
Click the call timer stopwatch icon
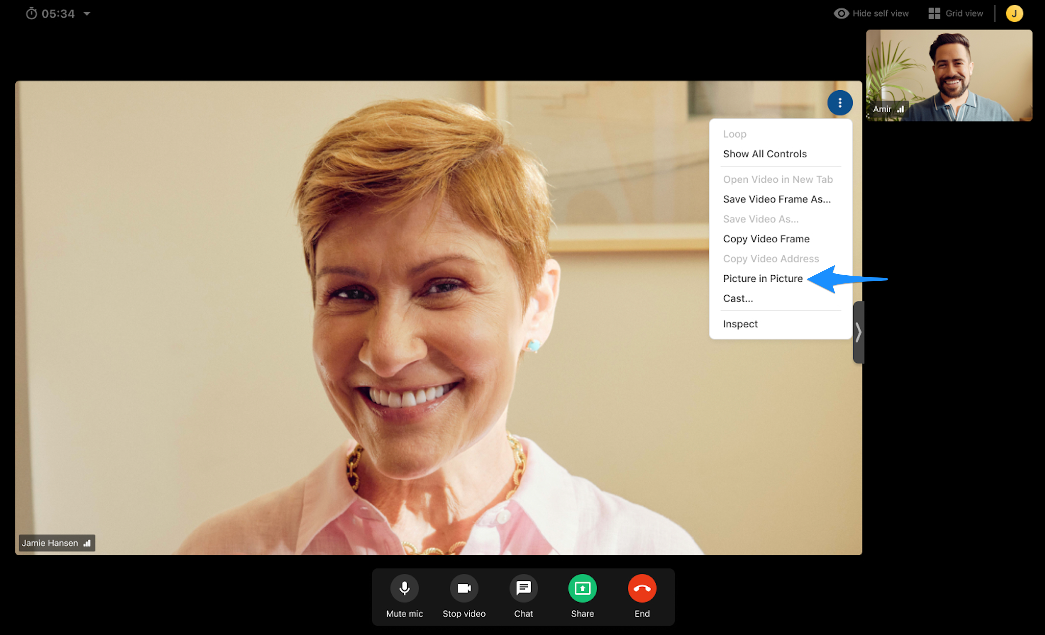coord(31,13)
